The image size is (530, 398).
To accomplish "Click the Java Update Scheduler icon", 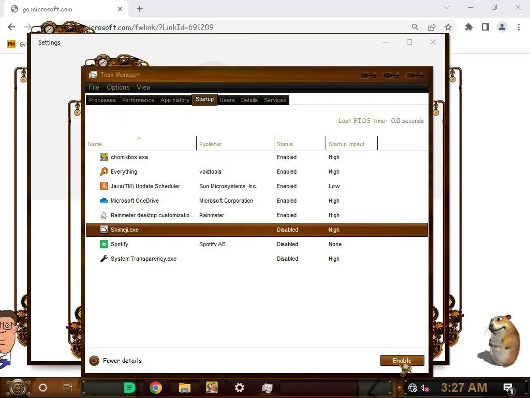I will (x=104, y=186).
